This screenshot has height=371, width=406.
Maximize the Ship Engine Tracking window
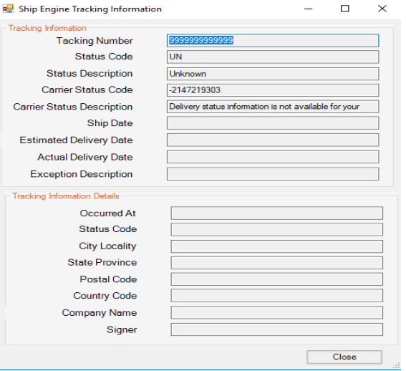point(344,9)
